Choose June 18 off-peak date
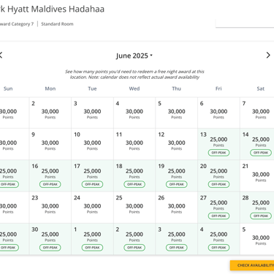274x274 pixels. click(x=134, y=176)
